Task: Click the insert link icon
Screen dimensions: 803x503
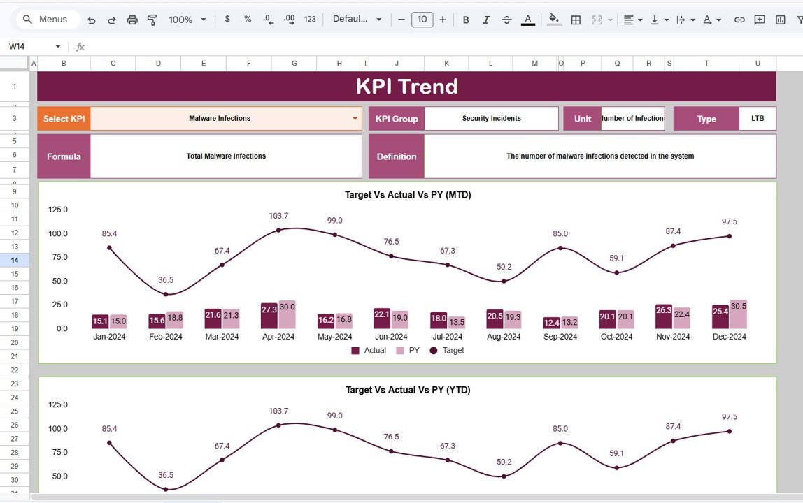Action: pos(739,20)
